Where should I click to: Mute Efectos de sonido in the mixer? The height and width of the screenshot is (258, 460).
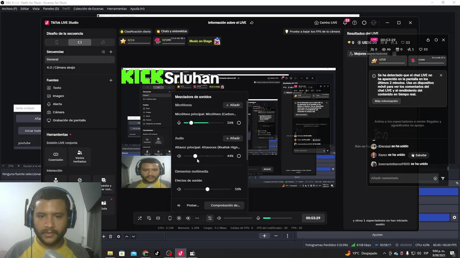click(179, 189)
